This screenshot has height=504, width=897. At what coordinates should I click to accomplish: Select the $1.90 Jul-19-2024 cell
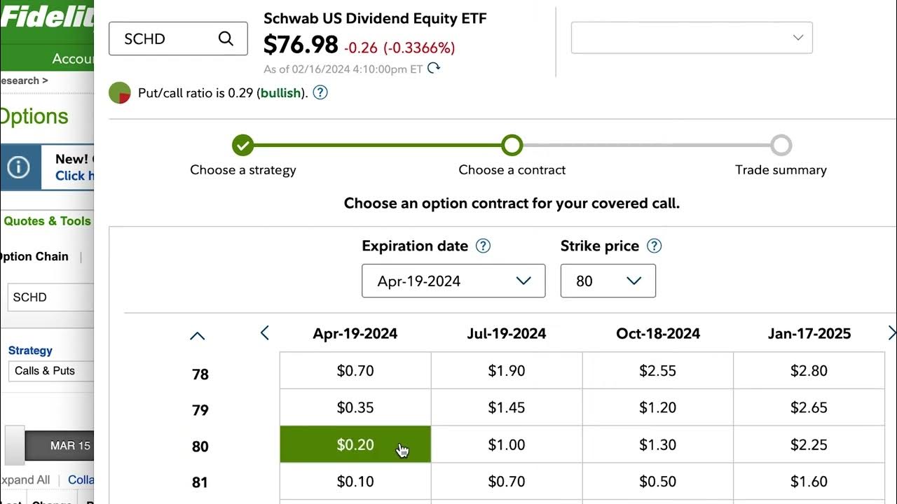click(507, 370)
